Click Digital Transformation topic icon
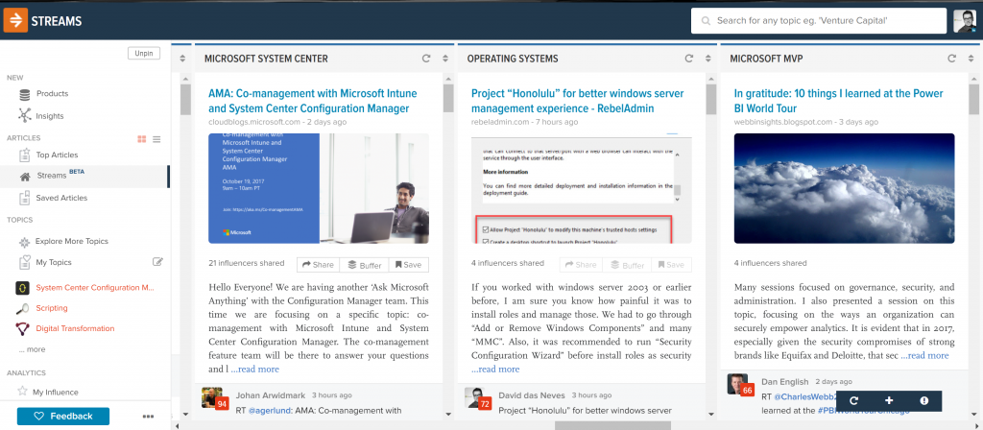Image resolution: width=983 pixels, height=430 pixels. pyautogui.click(x=23, y=328)
